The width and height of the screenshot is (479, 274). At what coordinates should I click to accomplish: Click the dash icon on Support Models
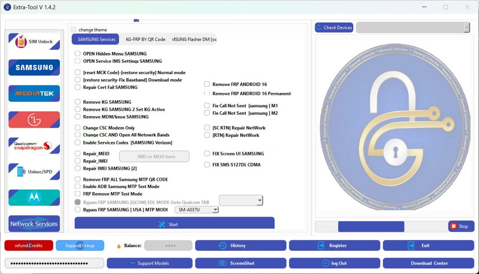pos(133,263)
